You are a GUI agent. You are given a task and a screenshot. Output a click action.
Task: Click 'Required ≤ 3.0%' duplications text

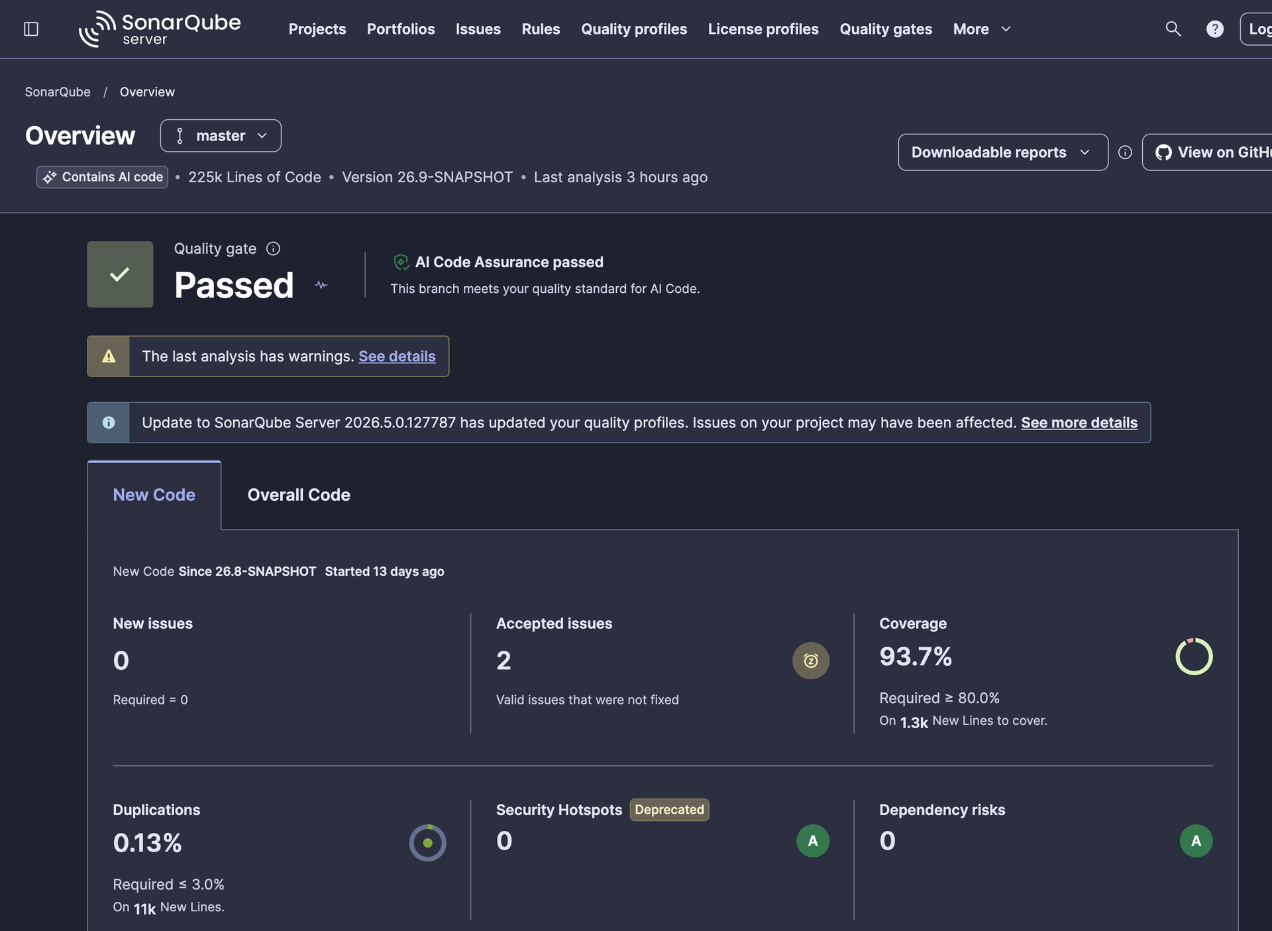pyautogui.click(x=168, y=885)
